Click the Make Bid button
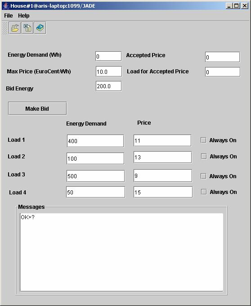The image size is (251, 306). (x=37, y=108)
